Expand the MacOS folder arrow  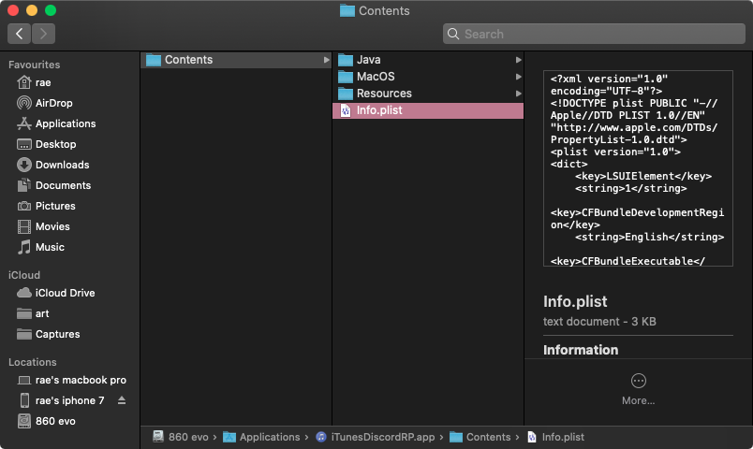click(518, 77)
